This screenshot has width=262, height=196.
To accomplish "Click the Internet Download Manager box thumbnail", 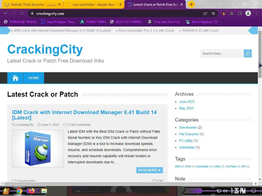I will click(38, 149).
